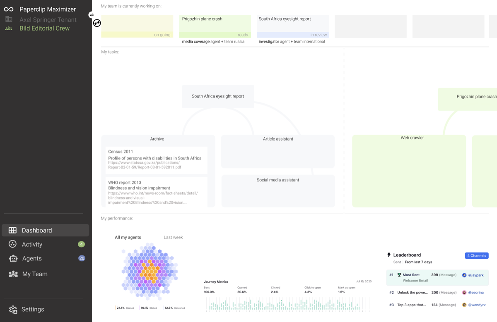Select the All my agents tab
The height and width of the screenshot is (322, 497).
128,237
